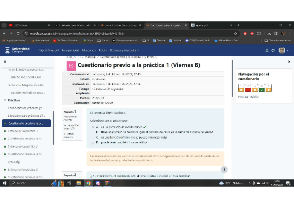Expand the ADD dropdown menu
Viewport: 294px width, 208px height.
coord(103,50)
